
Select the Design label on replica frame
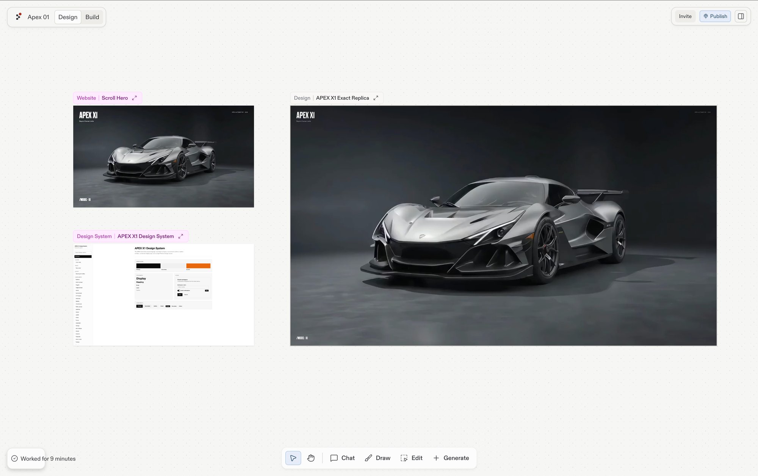pos(302,98)
